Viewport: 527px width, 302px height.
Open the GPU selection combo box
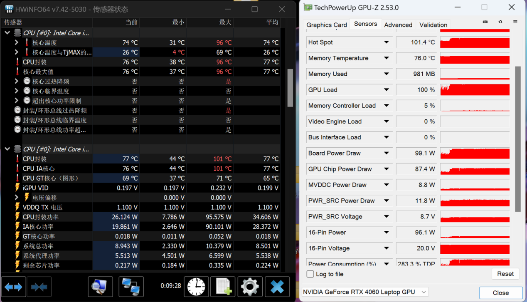click(x=364, y=292)
